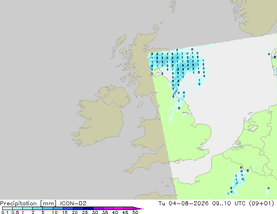The image size is (277, 214).
Task: Pick the 15–20 mm legend color swatch
Action: tap(68, 208)
